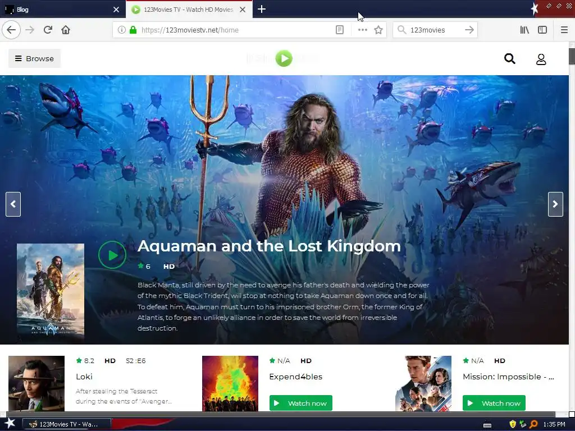The image size is (575, 431).
Task: Open the Browse menu on the site
Action: (34, 58)
